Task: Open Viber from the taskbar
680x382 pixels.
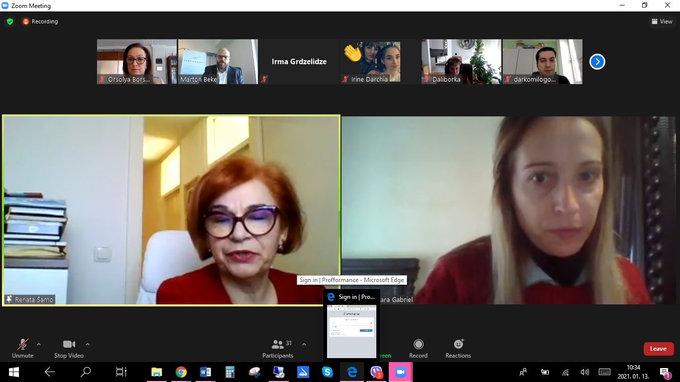Action: 376,372
